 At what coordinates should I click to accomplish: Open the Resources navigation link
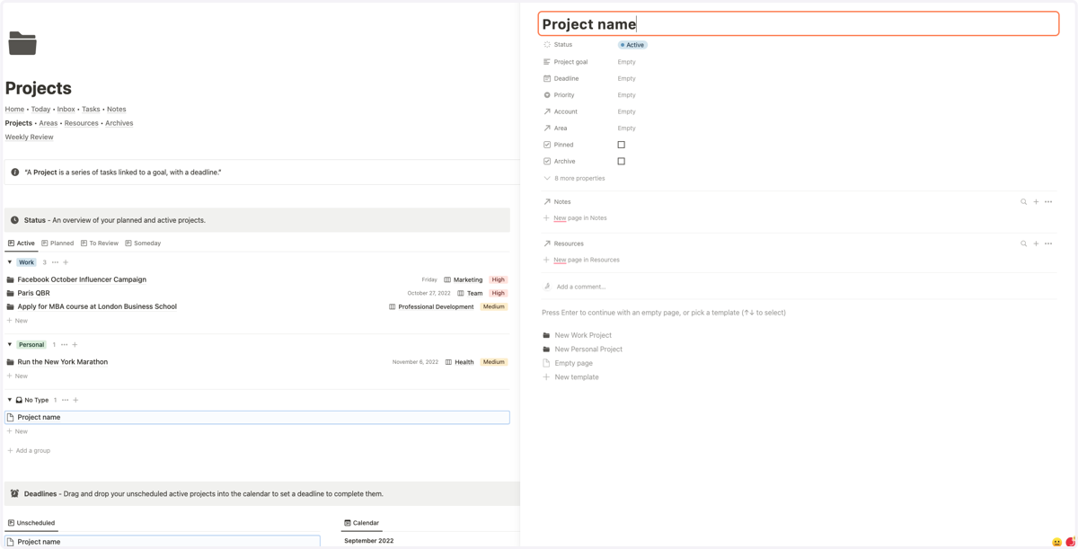click(81, 123)
